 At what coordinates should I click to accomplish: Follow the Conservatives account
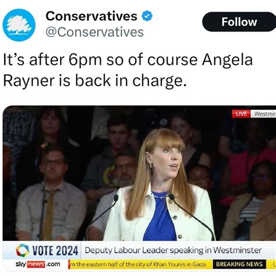point(239,22)
